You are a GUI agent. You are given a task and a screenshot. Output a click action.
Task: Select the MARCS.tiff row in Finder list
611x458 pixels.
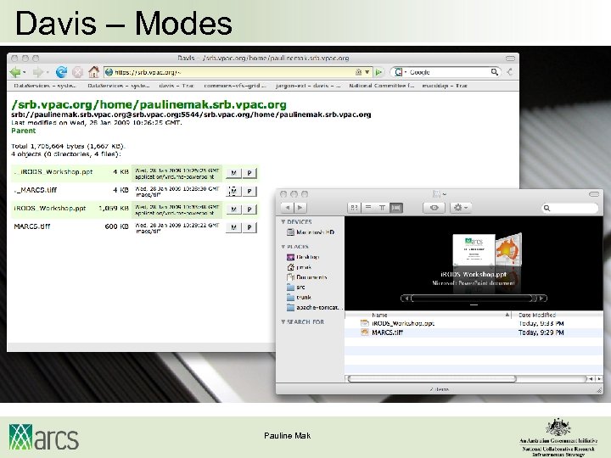click(474, 332)
